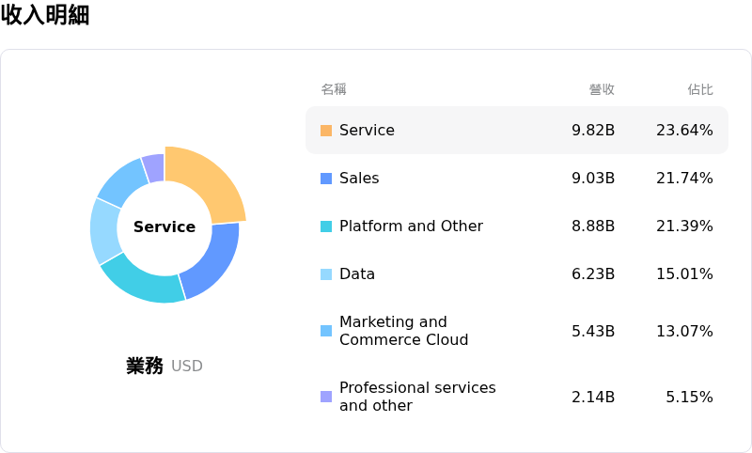Click the 名稱 column header
Viewport: 752px width, 453px height.
(x=334, y=89)
